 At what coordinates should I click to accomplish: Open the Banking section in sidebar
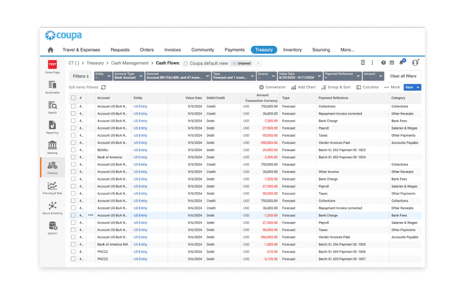[52, 147]
